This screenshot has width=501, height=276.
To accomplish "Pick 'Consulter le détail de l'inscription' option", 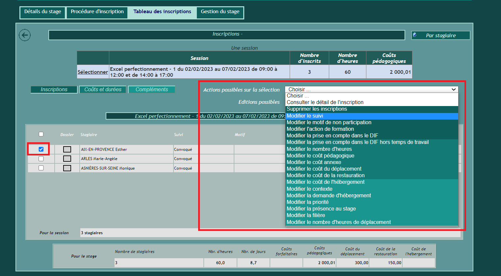I will pos(325,102).
